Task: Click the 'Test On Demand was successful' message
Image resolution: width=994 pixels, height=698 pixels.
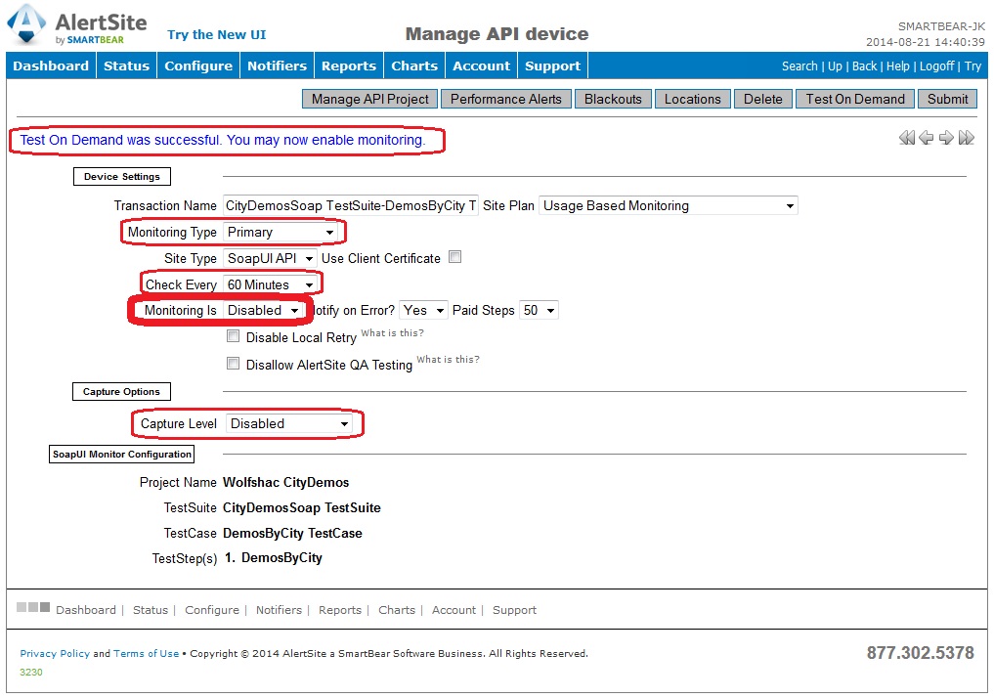Action: [x=223, y=140]
